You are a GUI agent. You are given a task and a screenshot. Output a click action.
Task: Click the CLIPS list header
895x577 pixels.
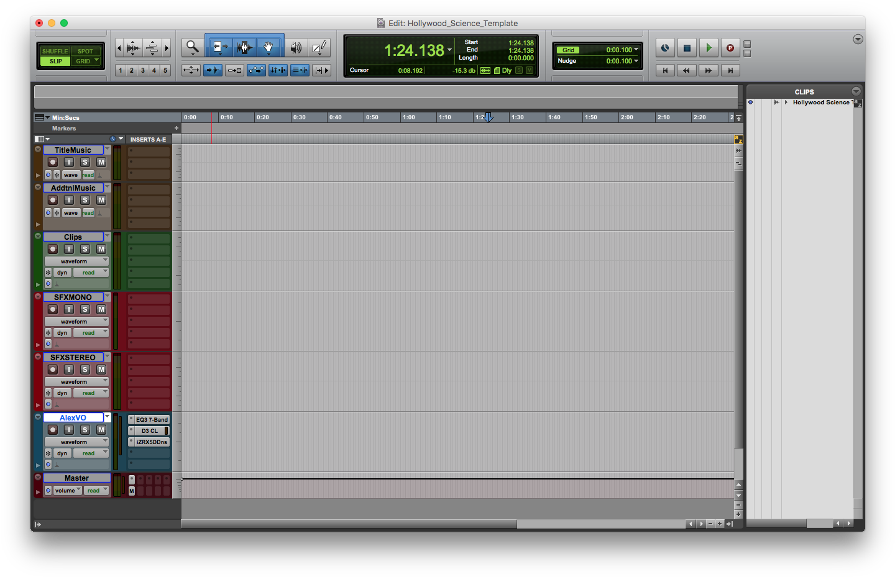pyautogui.click(x=804, y=91)
